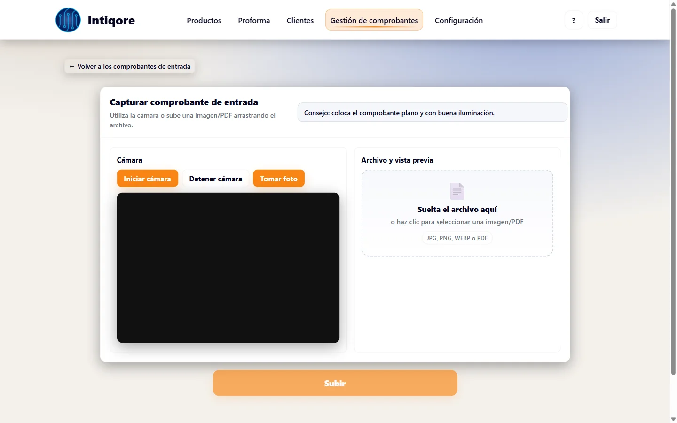Click the black camera preview area
Image resolution: width=677 pixels, height=423 pixels.
tap(228, 267)
